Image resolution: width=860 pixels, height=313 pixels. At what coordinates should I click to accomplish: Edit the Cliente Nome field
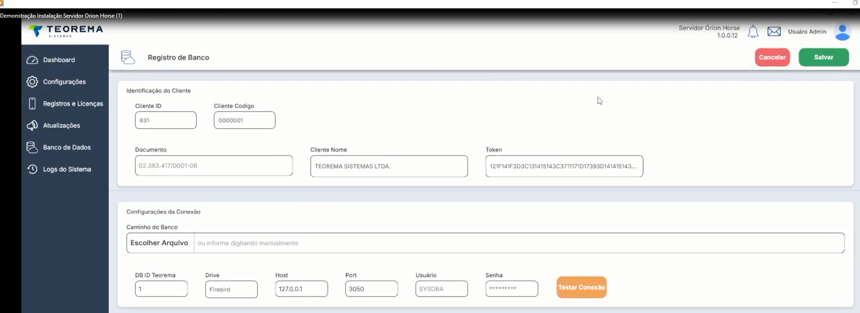pyautogui.click(x=389, y=166)
